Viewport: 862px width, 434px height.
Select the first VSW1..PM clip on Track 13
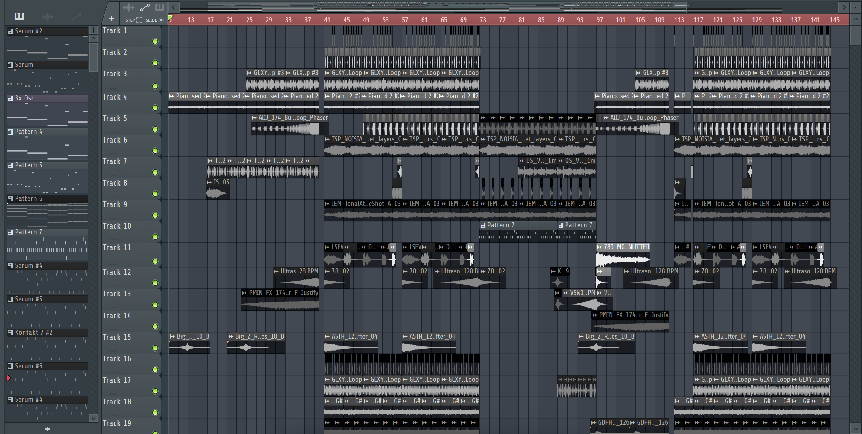tap(579, 300)
